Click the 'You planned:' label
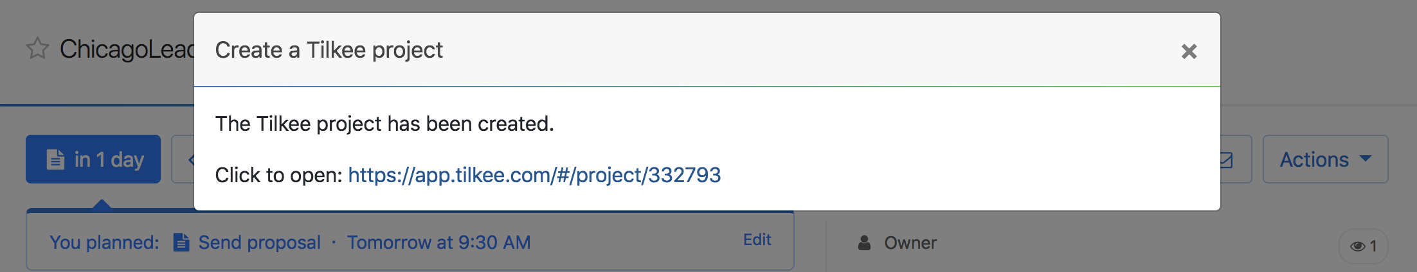 pos(104,242)
